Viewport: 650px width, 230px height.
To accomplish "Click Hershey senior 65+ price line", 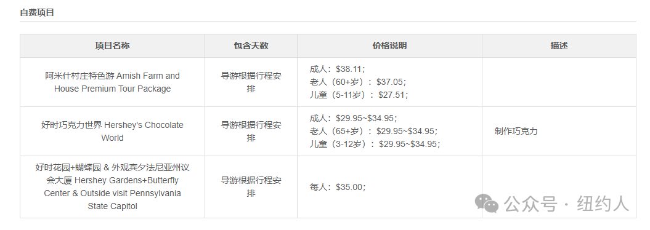I will click(374, 131).
